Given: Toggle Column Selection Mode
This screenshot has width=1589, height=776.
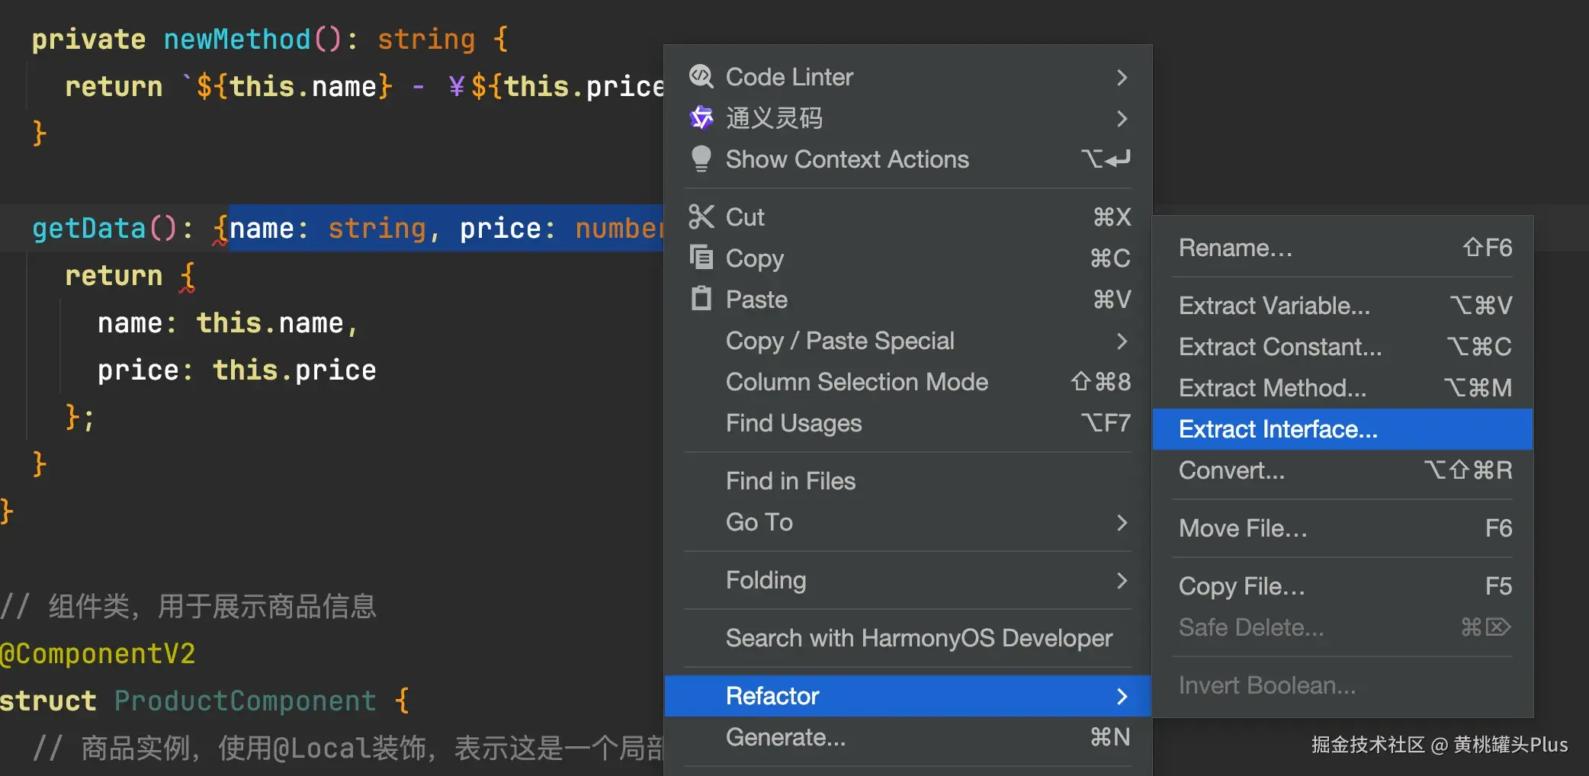Looking at the screenshot, I should click(856, 382).
